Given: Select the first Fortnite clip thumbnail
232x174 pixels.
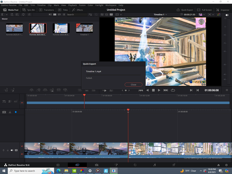Looking at the screenshot, I should [14, 28].
